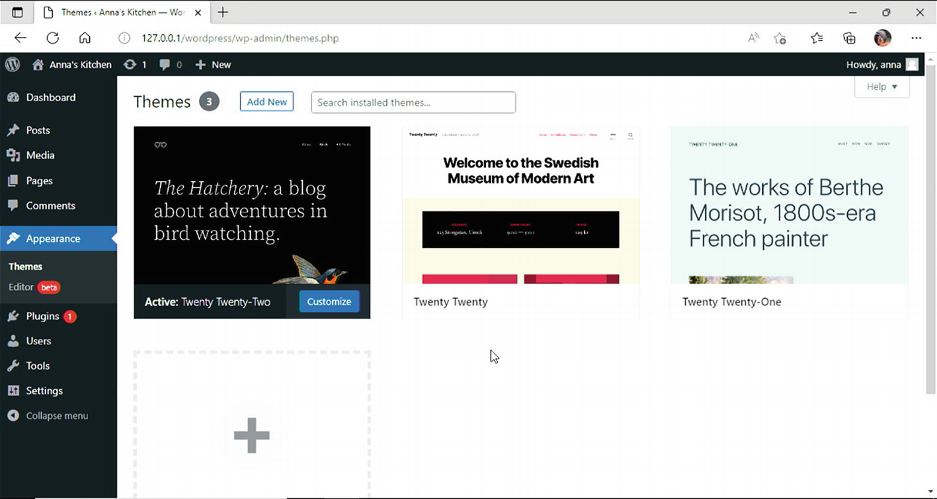
Task: Click the WordPress logo icon
Action: tap(13, 64)
